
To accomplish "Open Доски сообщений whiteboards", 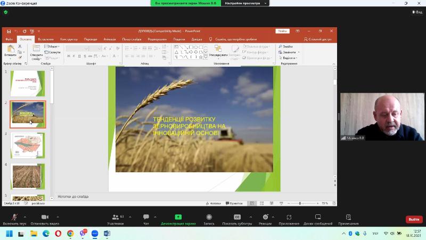I will [318, 218].
